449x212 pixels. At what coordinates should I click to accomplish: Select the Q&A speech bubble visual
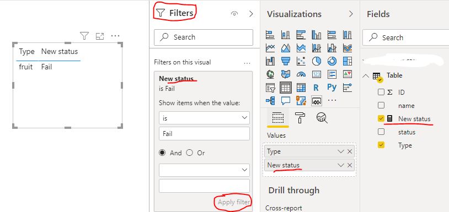point(286,101)
